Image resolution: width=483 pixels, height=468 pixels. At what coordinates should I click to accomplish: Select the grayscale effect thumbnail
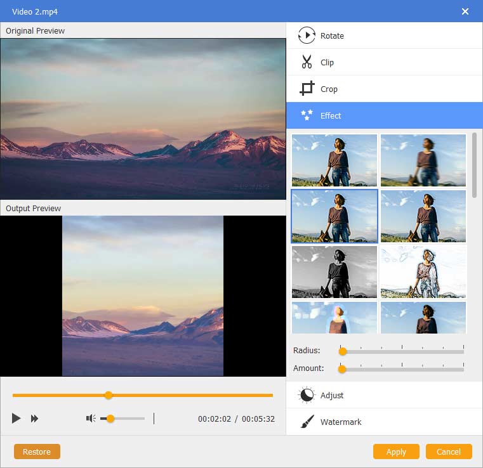click(x=334, y=272)
